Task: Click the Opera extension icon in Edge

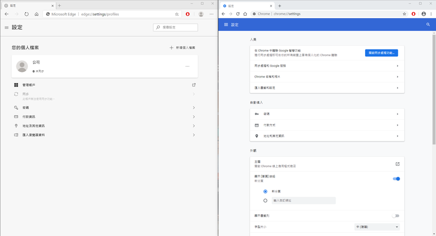Action: 188,14
